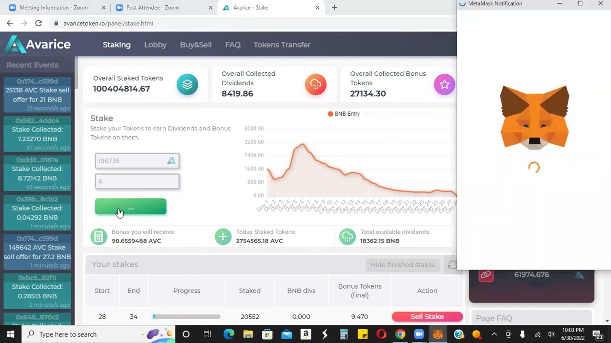Click the page vertical scrollbar down arrow
Viewport: 611px width, 343px height.
[x=607, y=322]
